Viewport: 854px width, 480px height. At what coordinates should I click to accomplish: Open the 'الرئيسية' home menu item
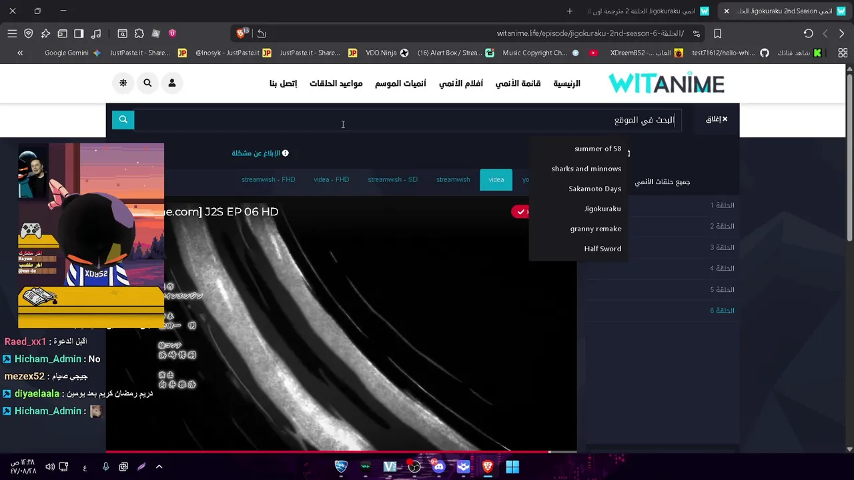[x=566, y=83]
